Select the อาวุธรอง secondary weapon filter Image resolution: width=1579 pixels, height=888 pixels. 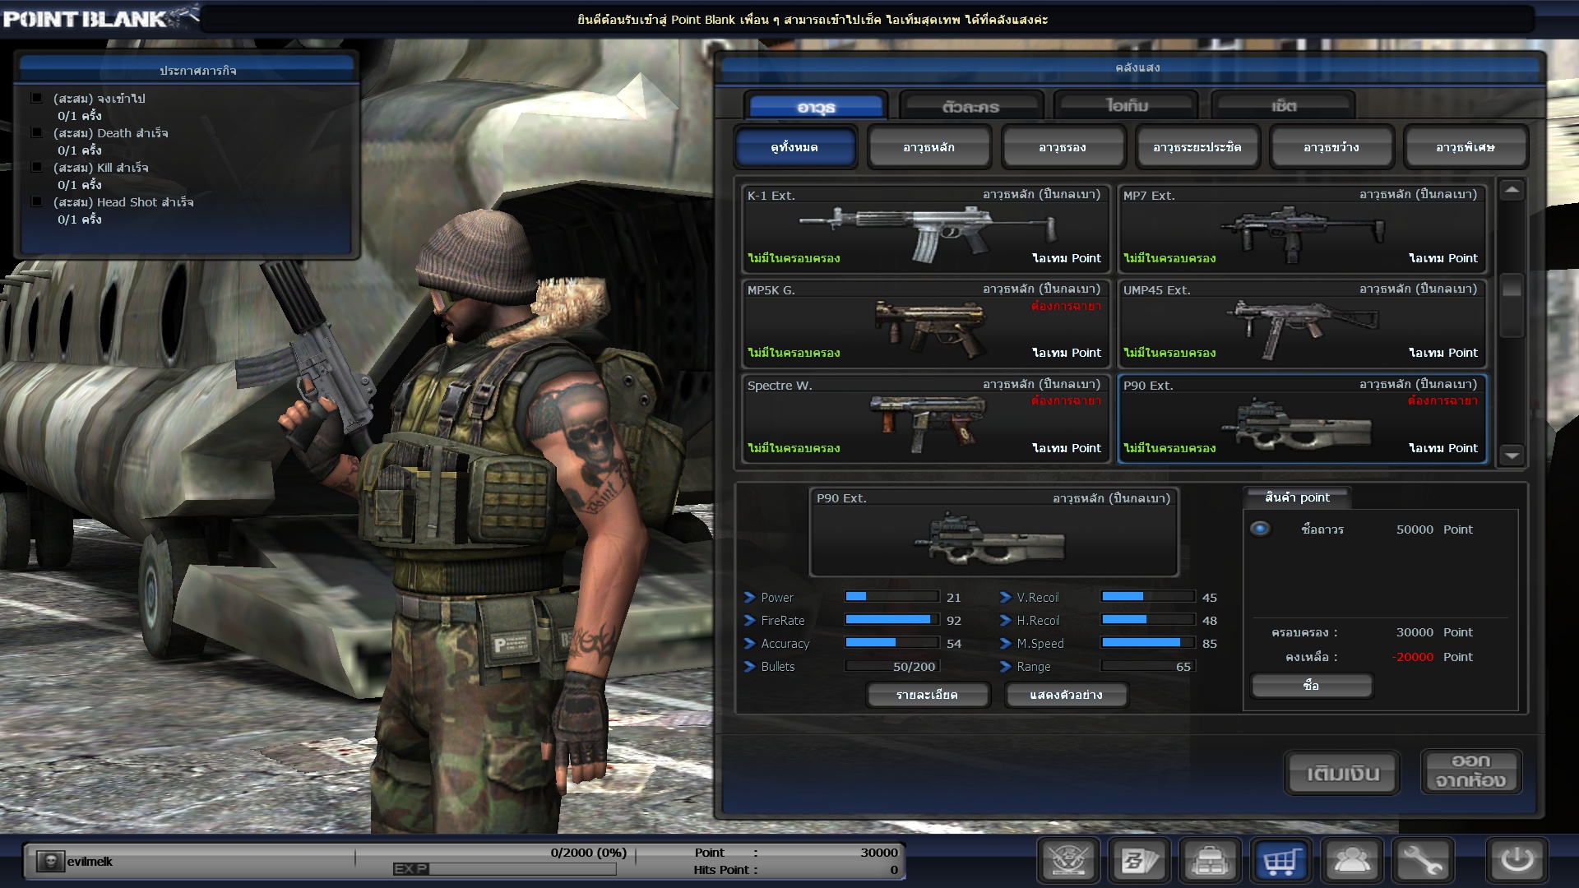click(x=1063, y=147)
